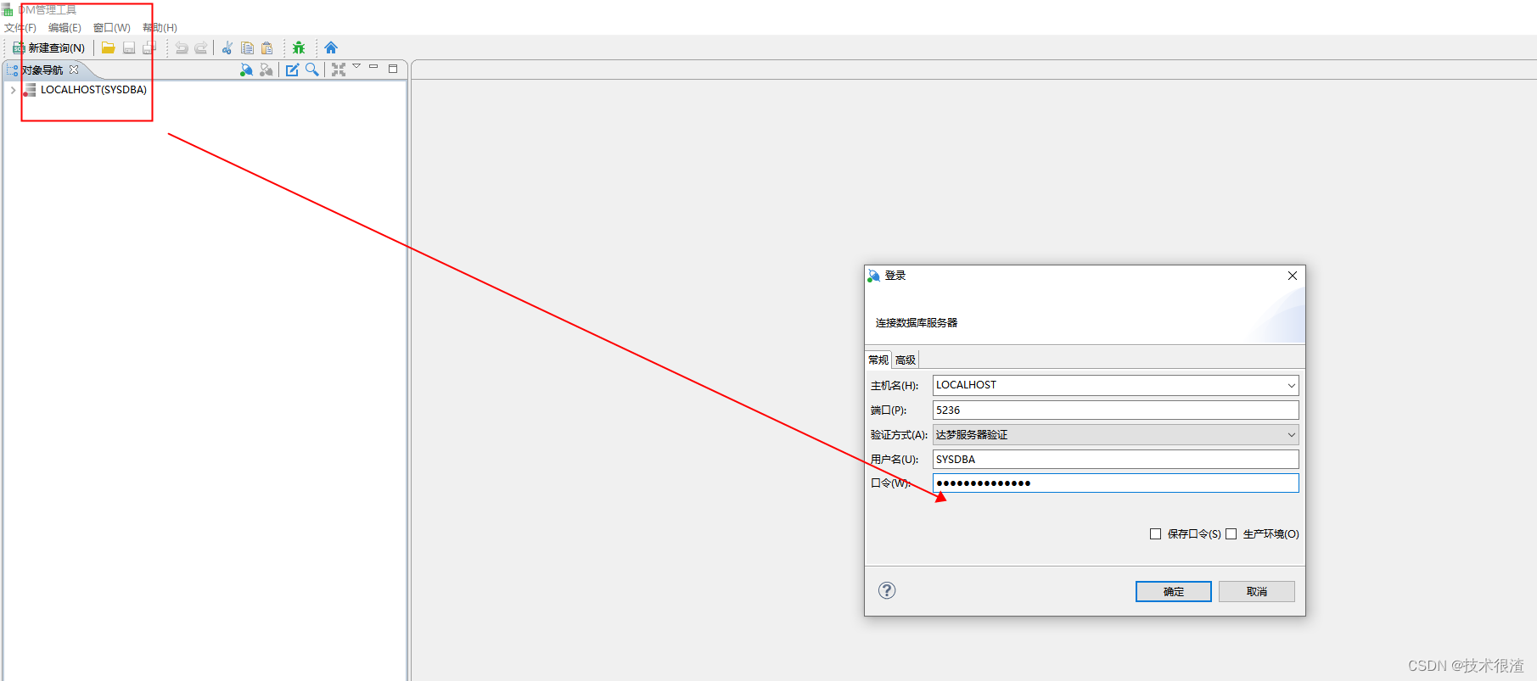Click the 确定 button
1537x681 pixels.
point(1173,591)
